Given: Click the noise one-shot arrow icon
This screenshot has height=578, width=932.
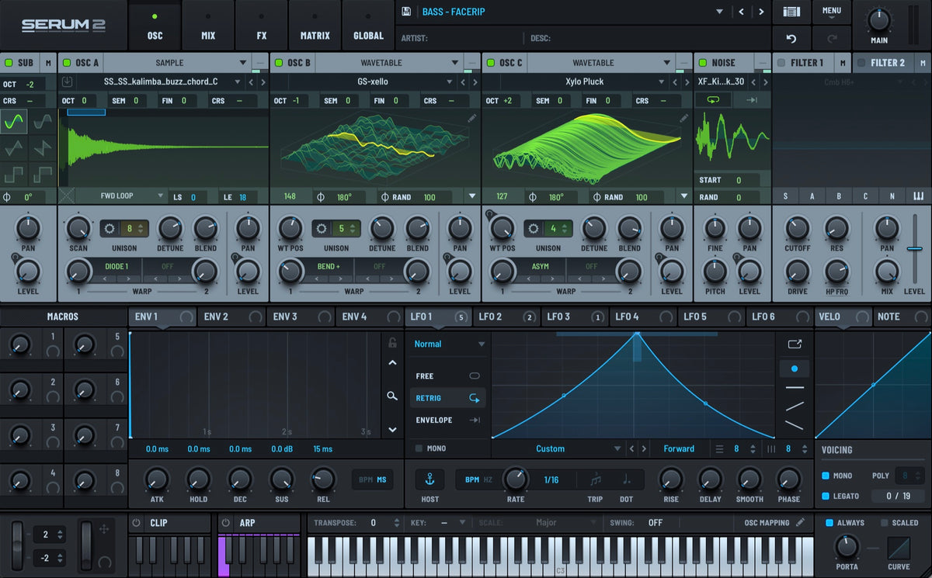Looking at the screenshot, I should (752, 100).
